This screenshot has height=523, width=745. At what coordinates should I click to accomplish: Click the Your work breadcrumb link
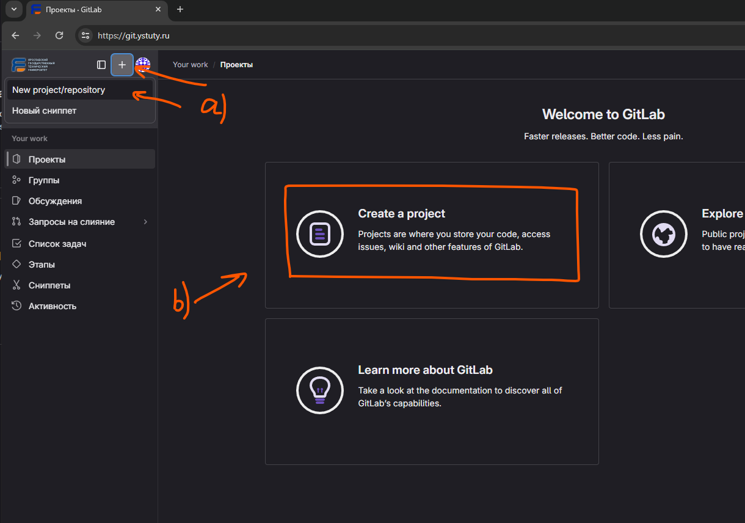(191, 65)
